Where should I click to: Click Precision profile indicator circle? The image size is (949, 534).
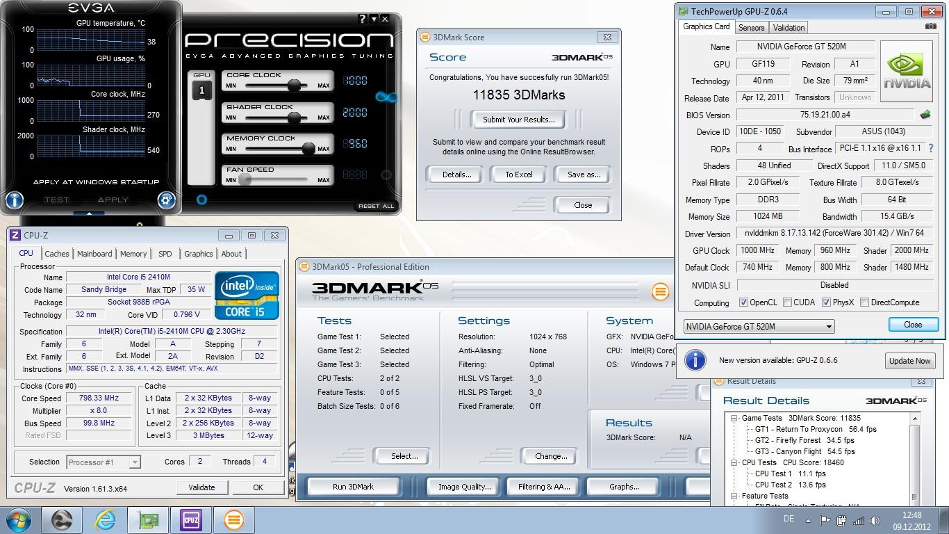tap(201, 200)
